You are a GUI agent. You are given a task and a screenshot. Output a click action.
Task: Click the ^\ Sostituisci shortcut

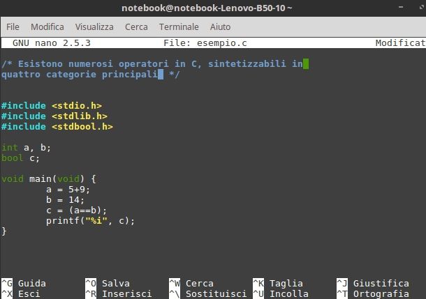tap(208, 294)
